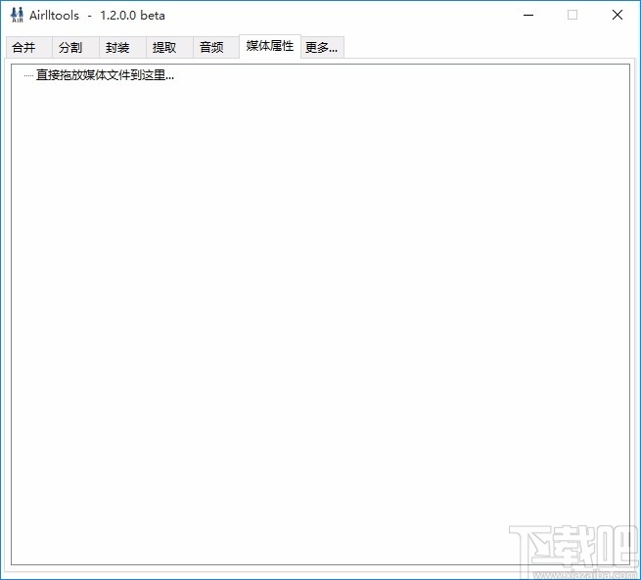Open the 更多... tab
Screen dimensions: 641x580
pos(322,47)
